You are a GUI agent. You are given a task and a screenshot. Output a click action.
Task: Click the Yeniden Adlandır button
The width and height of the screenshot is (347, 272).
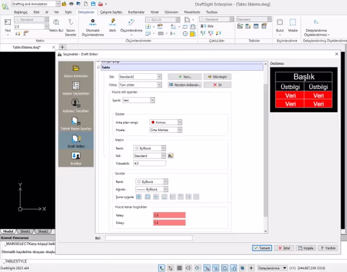tap(185, 85)
